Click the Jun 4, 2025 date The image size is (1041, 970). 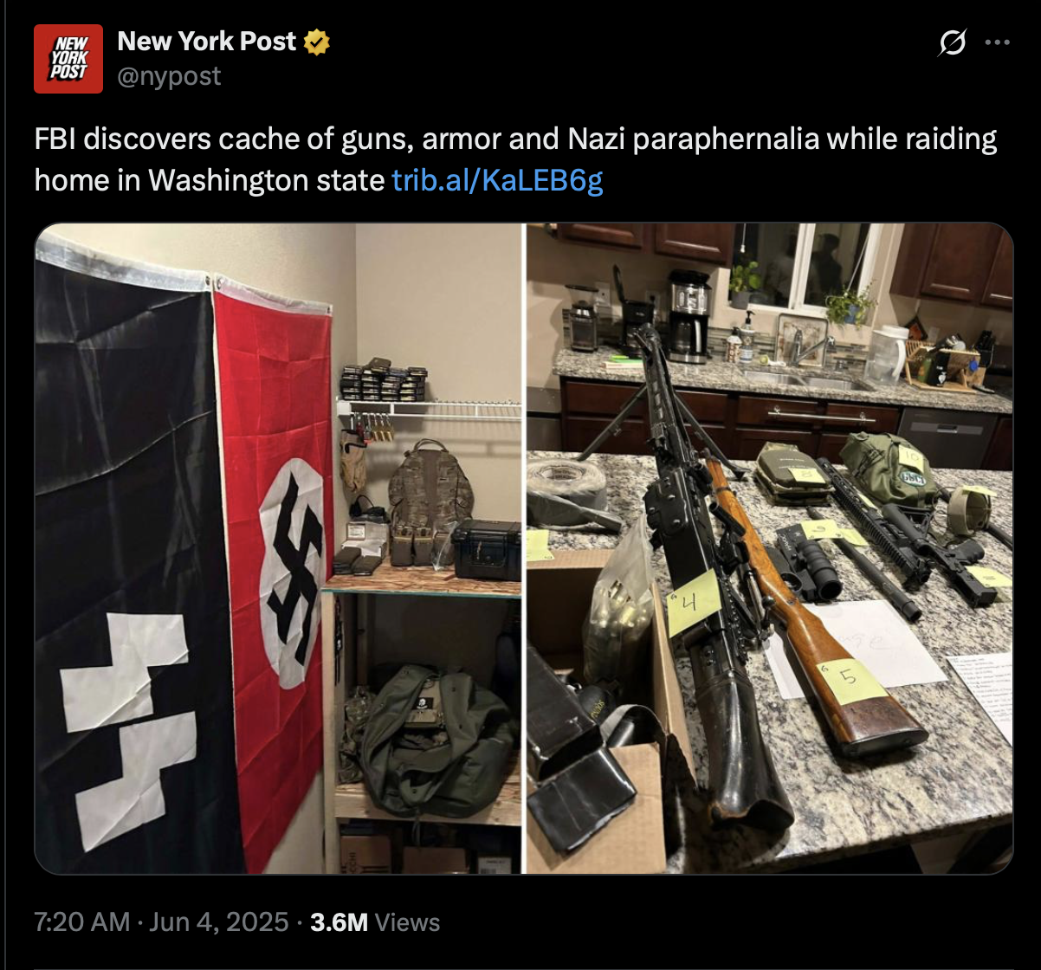(218, 922)
